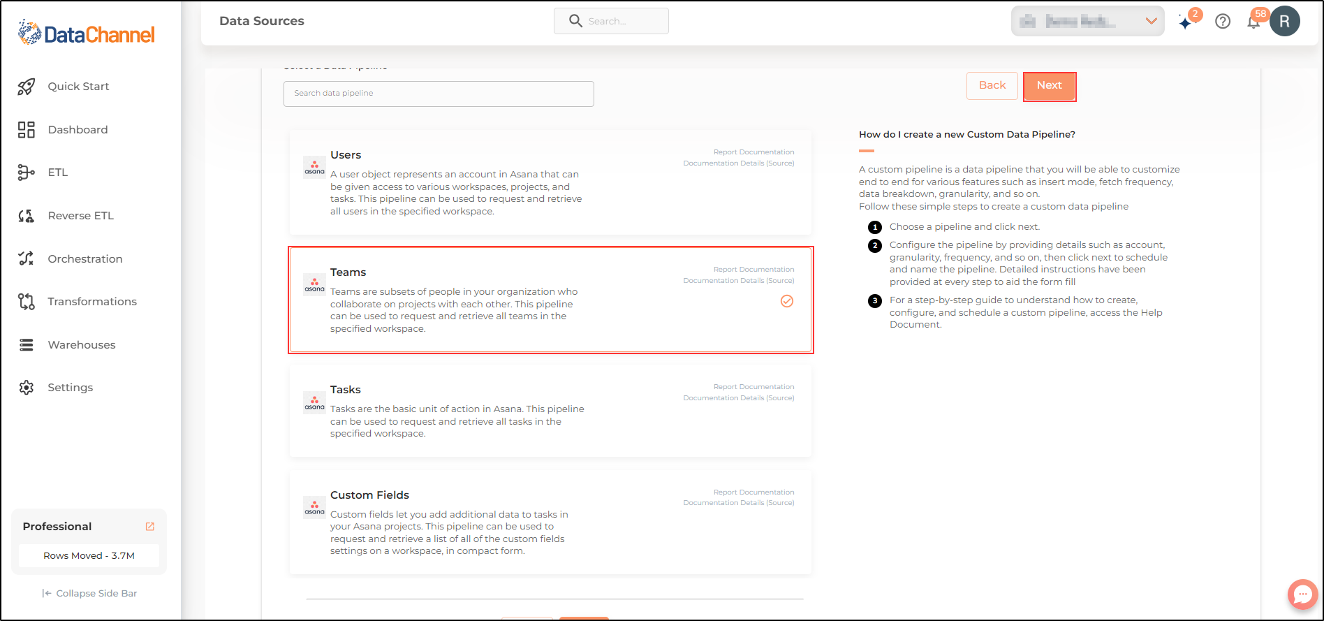
Task: Open Teams Report Documentation link
Action: [753, 270]
